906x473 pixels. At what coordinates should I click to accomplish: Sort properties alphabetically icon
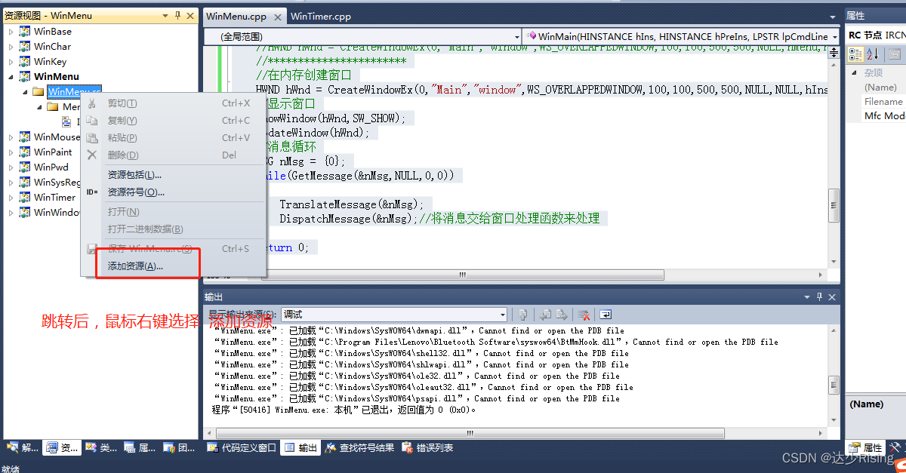(872, 54)
